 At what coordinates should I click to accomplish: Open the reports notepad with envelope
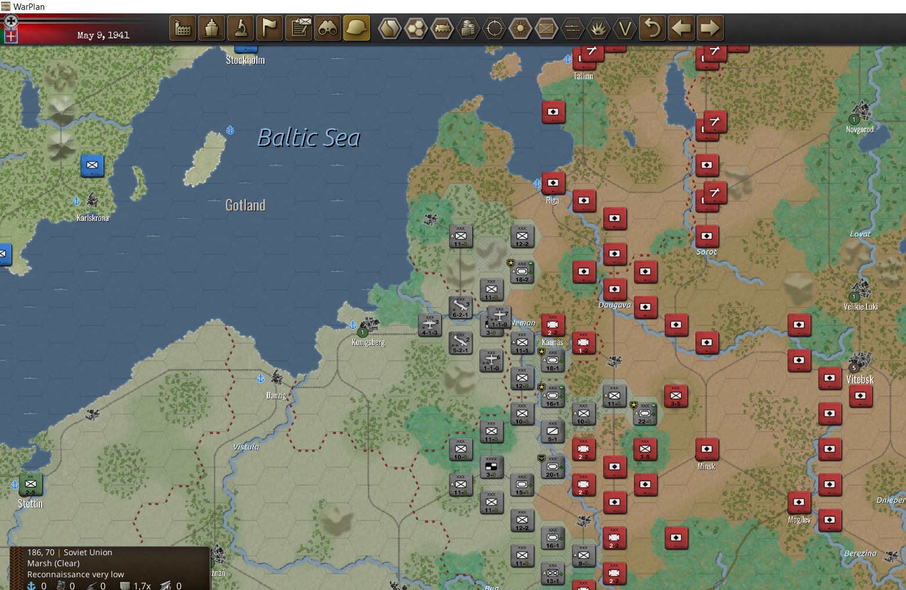299,28
